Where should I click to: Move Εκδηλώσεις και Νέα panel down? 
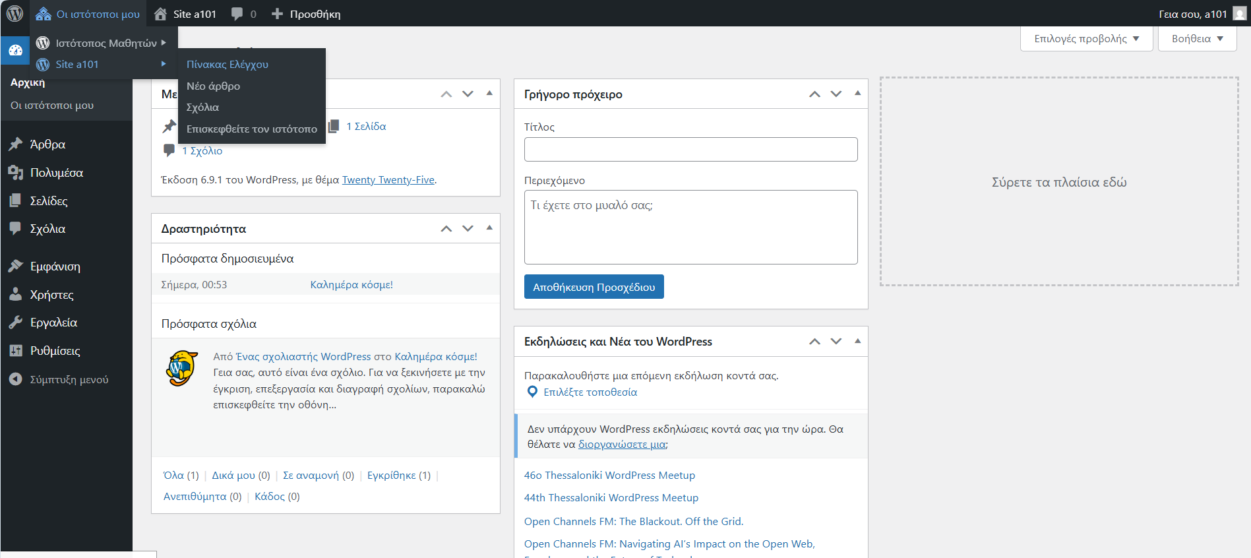pyautogui.click(x=836, y=342)
